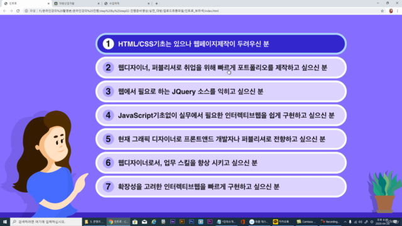Switch to the third browser tab
Viewport: 402px width, 226px height.
click(x=127, y=4)
